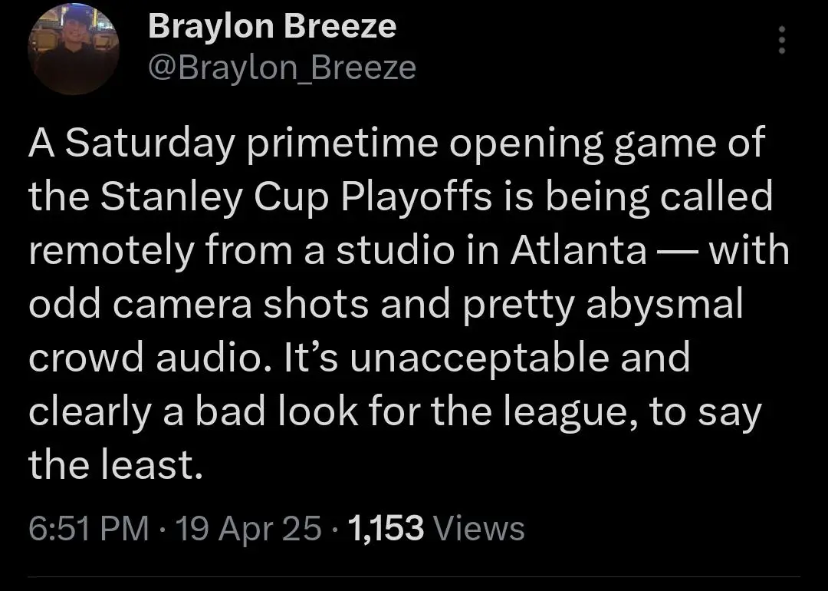Open the three-dot more options menu
The width and height of the screenshot is (828, 591).
782,40
